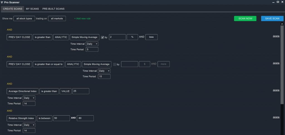Click ANALYTIC selector in second rule
Viewport: 285px width, 135px height.
tap(73, 64)
